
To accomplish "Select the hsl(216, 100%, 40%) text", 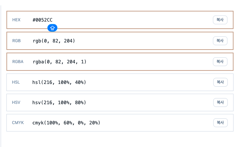I will [59, 82].
